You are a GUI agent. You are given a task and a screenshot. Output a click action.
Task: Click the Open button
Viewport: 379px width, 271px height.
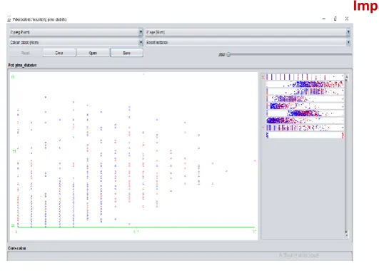tap(93, 53)
